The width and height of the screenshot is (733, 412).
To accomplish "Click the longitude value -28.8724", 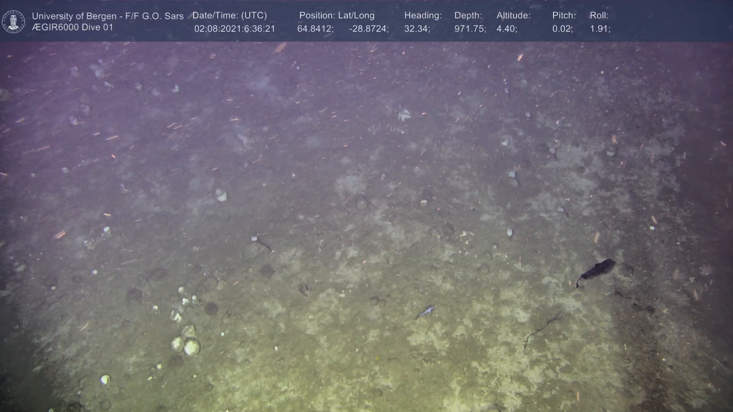I will 368,29.
